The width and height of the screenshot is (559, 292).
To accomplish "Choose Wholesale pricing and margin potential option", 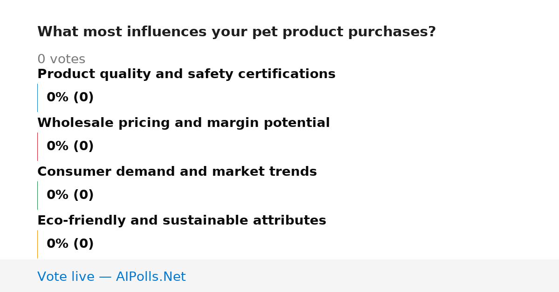I will 184,123.
